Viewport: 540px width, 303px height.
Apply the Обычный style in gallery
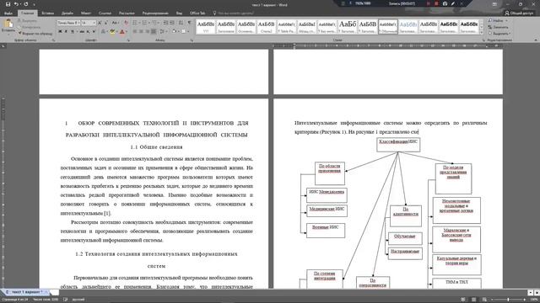click(x=388, y=26)
